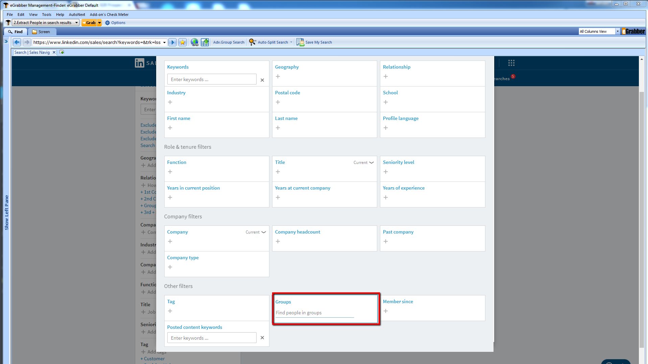The height and width of the screenshot is (364, 648).
Task: Add a Profile language filter
Action: coord(386,128)
